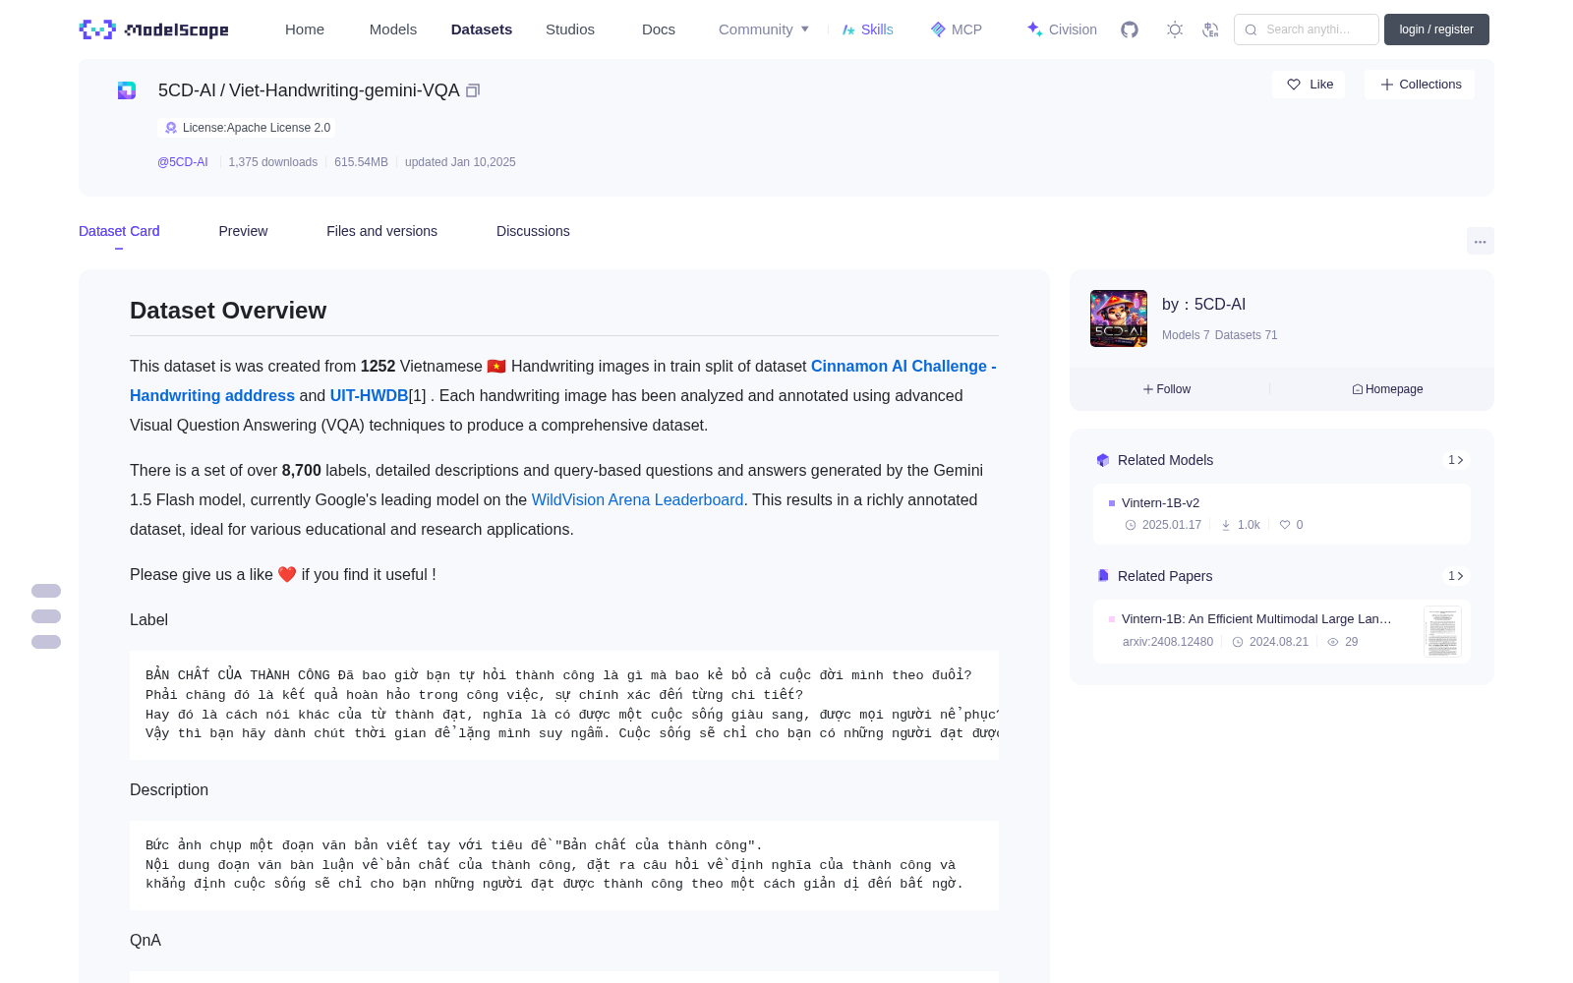Open the Vintern-1B-v2 related model
The height and width of the screenshot is (983, 1573).
(1282, 513)
